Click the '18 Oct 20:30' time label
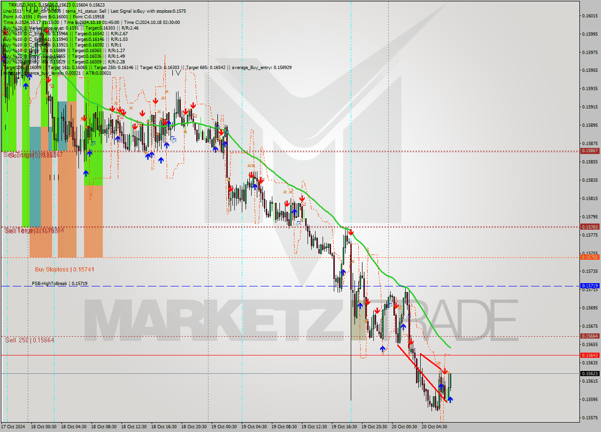Screen dimensions: 601x432 194,427
